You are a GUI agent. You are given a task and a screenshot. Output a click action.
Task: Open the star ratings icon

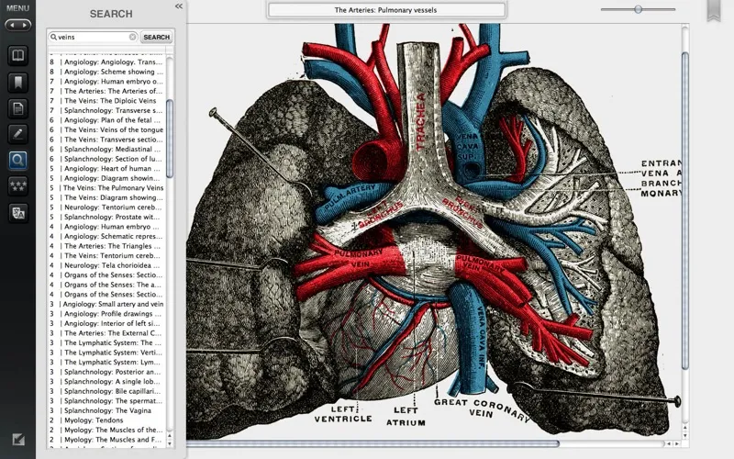(17, 186)
